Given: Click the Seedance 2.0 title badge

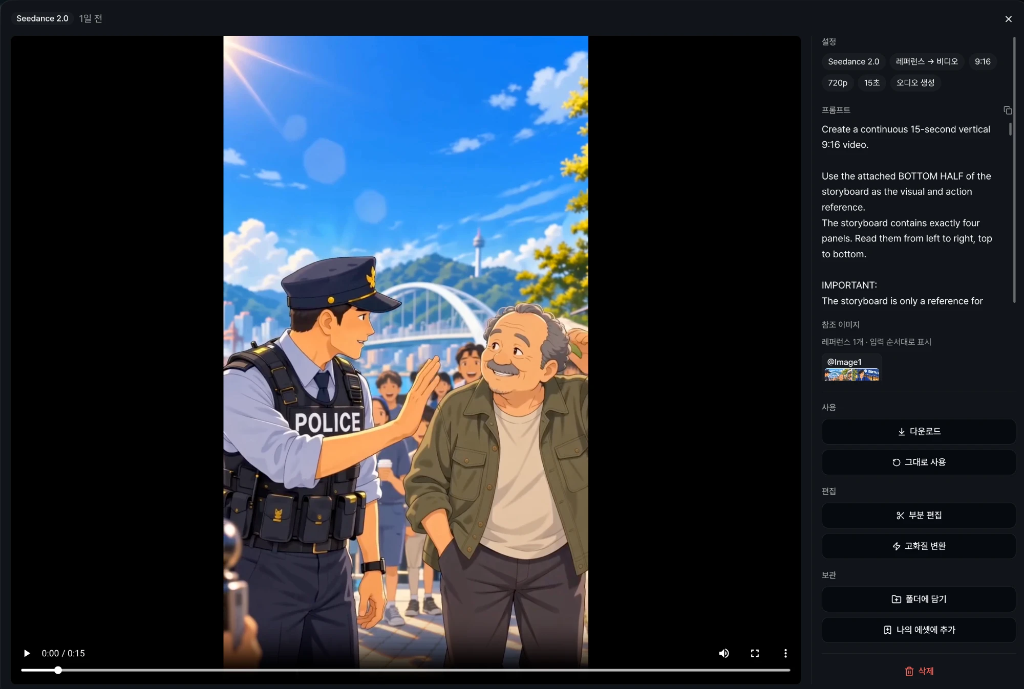Looking at the screenshot, I should [42, 18].
